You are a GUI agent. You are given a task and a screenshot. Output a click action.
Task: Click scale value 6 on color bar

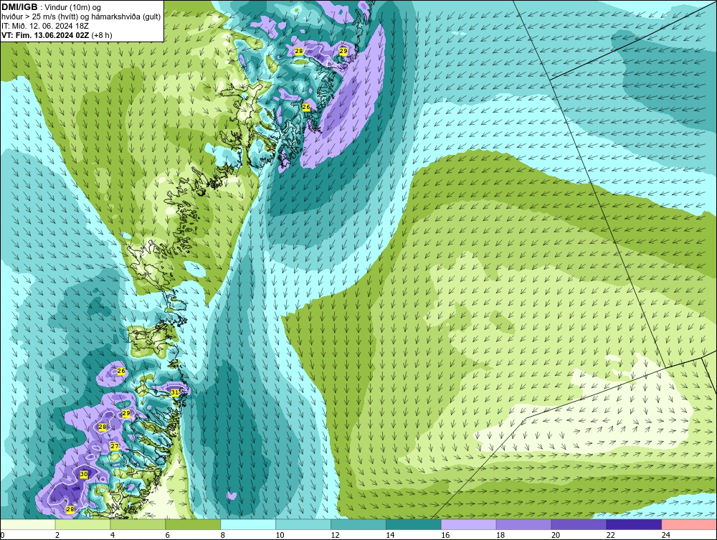[x=167, y=535]
